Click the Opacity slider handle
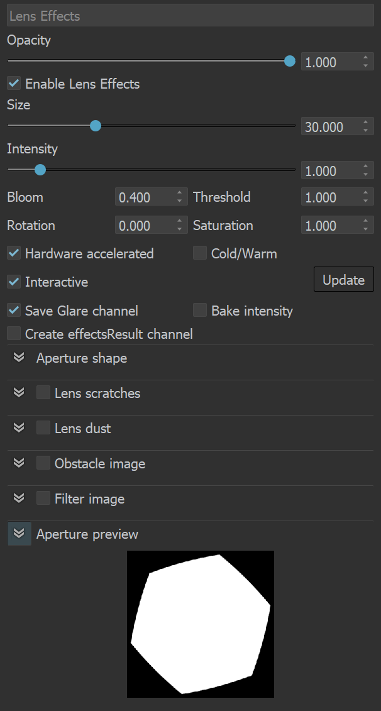Screen dimensions: 381x711 tap(289, 61)
